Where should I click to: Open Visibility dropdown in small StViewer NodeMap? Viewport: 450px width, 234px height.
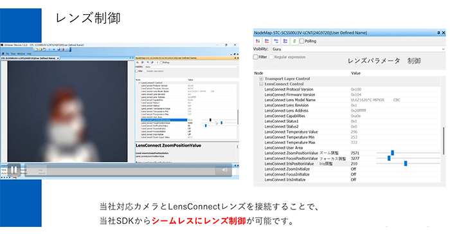[192, 67]
